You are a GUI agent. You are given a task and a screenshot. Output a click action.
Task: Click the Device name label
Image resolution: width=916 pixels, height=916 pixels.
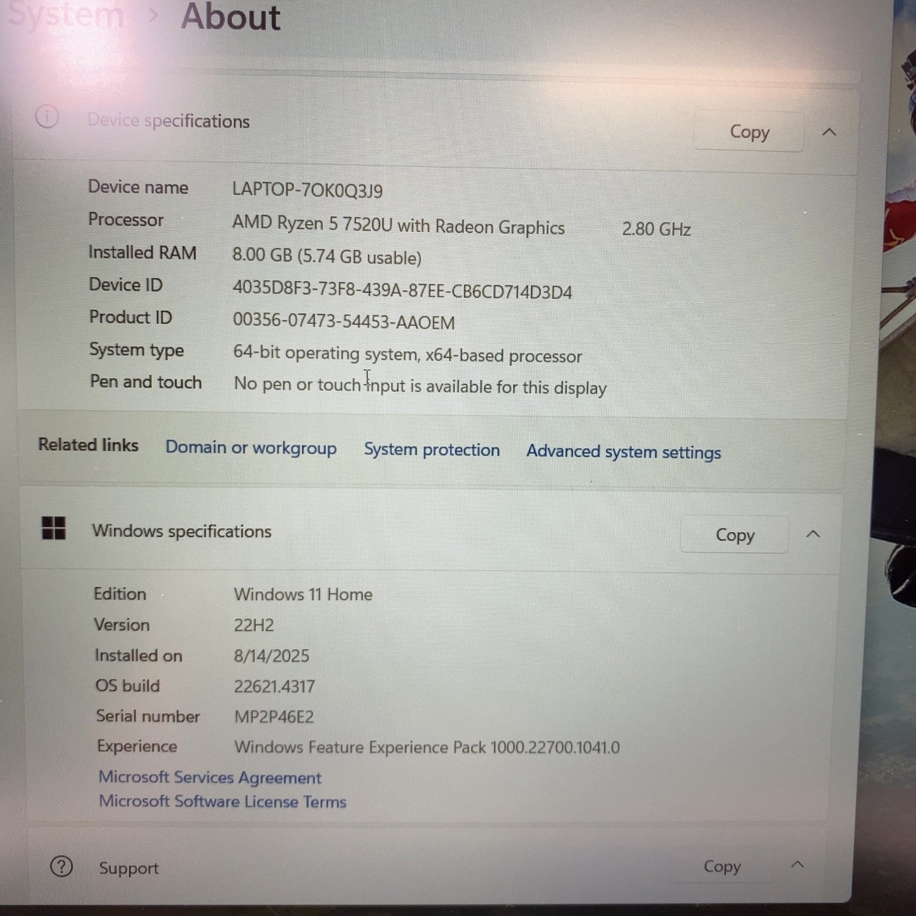pyautogui.click(x=138, y=187)
